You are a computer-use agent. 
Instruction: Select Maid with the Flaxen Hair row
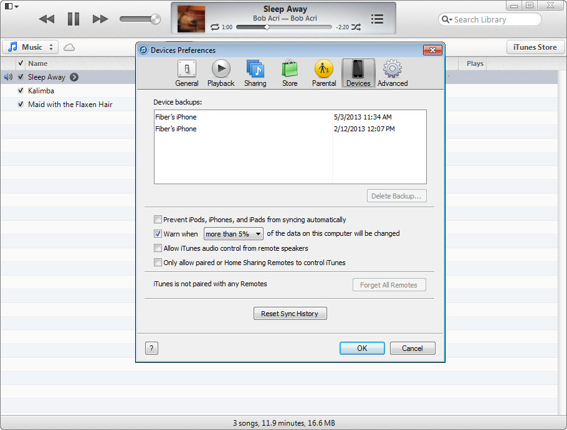(x=68, y=105)
